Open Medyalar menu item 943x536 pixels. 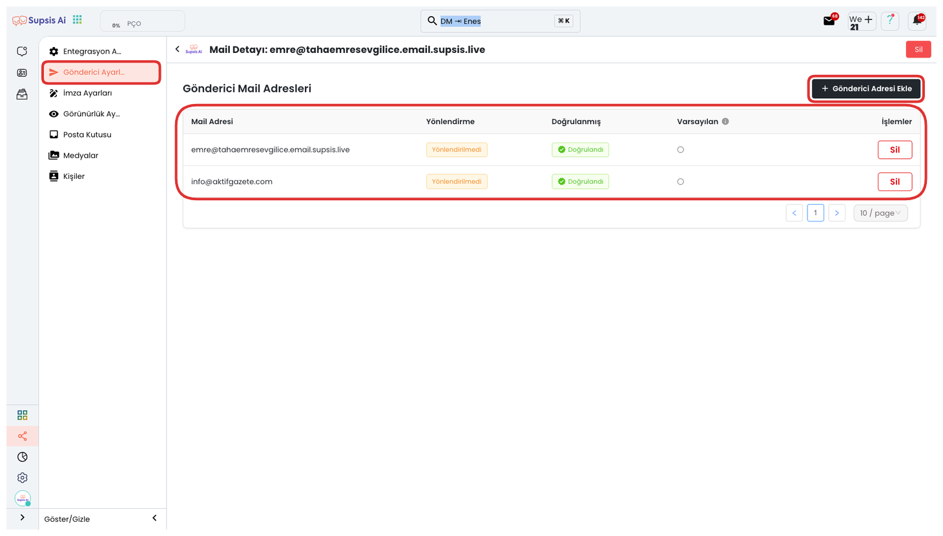pyautogui.click(x=102, y=155)
